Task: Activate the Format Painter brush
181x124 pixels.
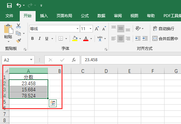Action: [18, 41]
